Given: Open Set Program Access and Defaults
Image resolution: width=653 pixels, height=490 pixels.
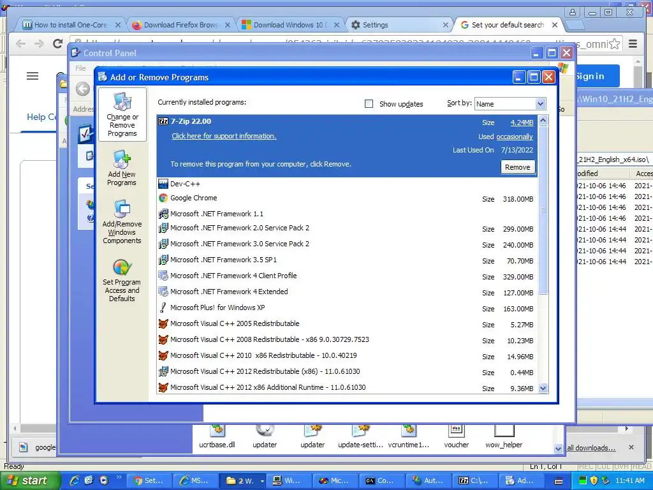Looking at the screenshot, I should [x=122, y=281].
